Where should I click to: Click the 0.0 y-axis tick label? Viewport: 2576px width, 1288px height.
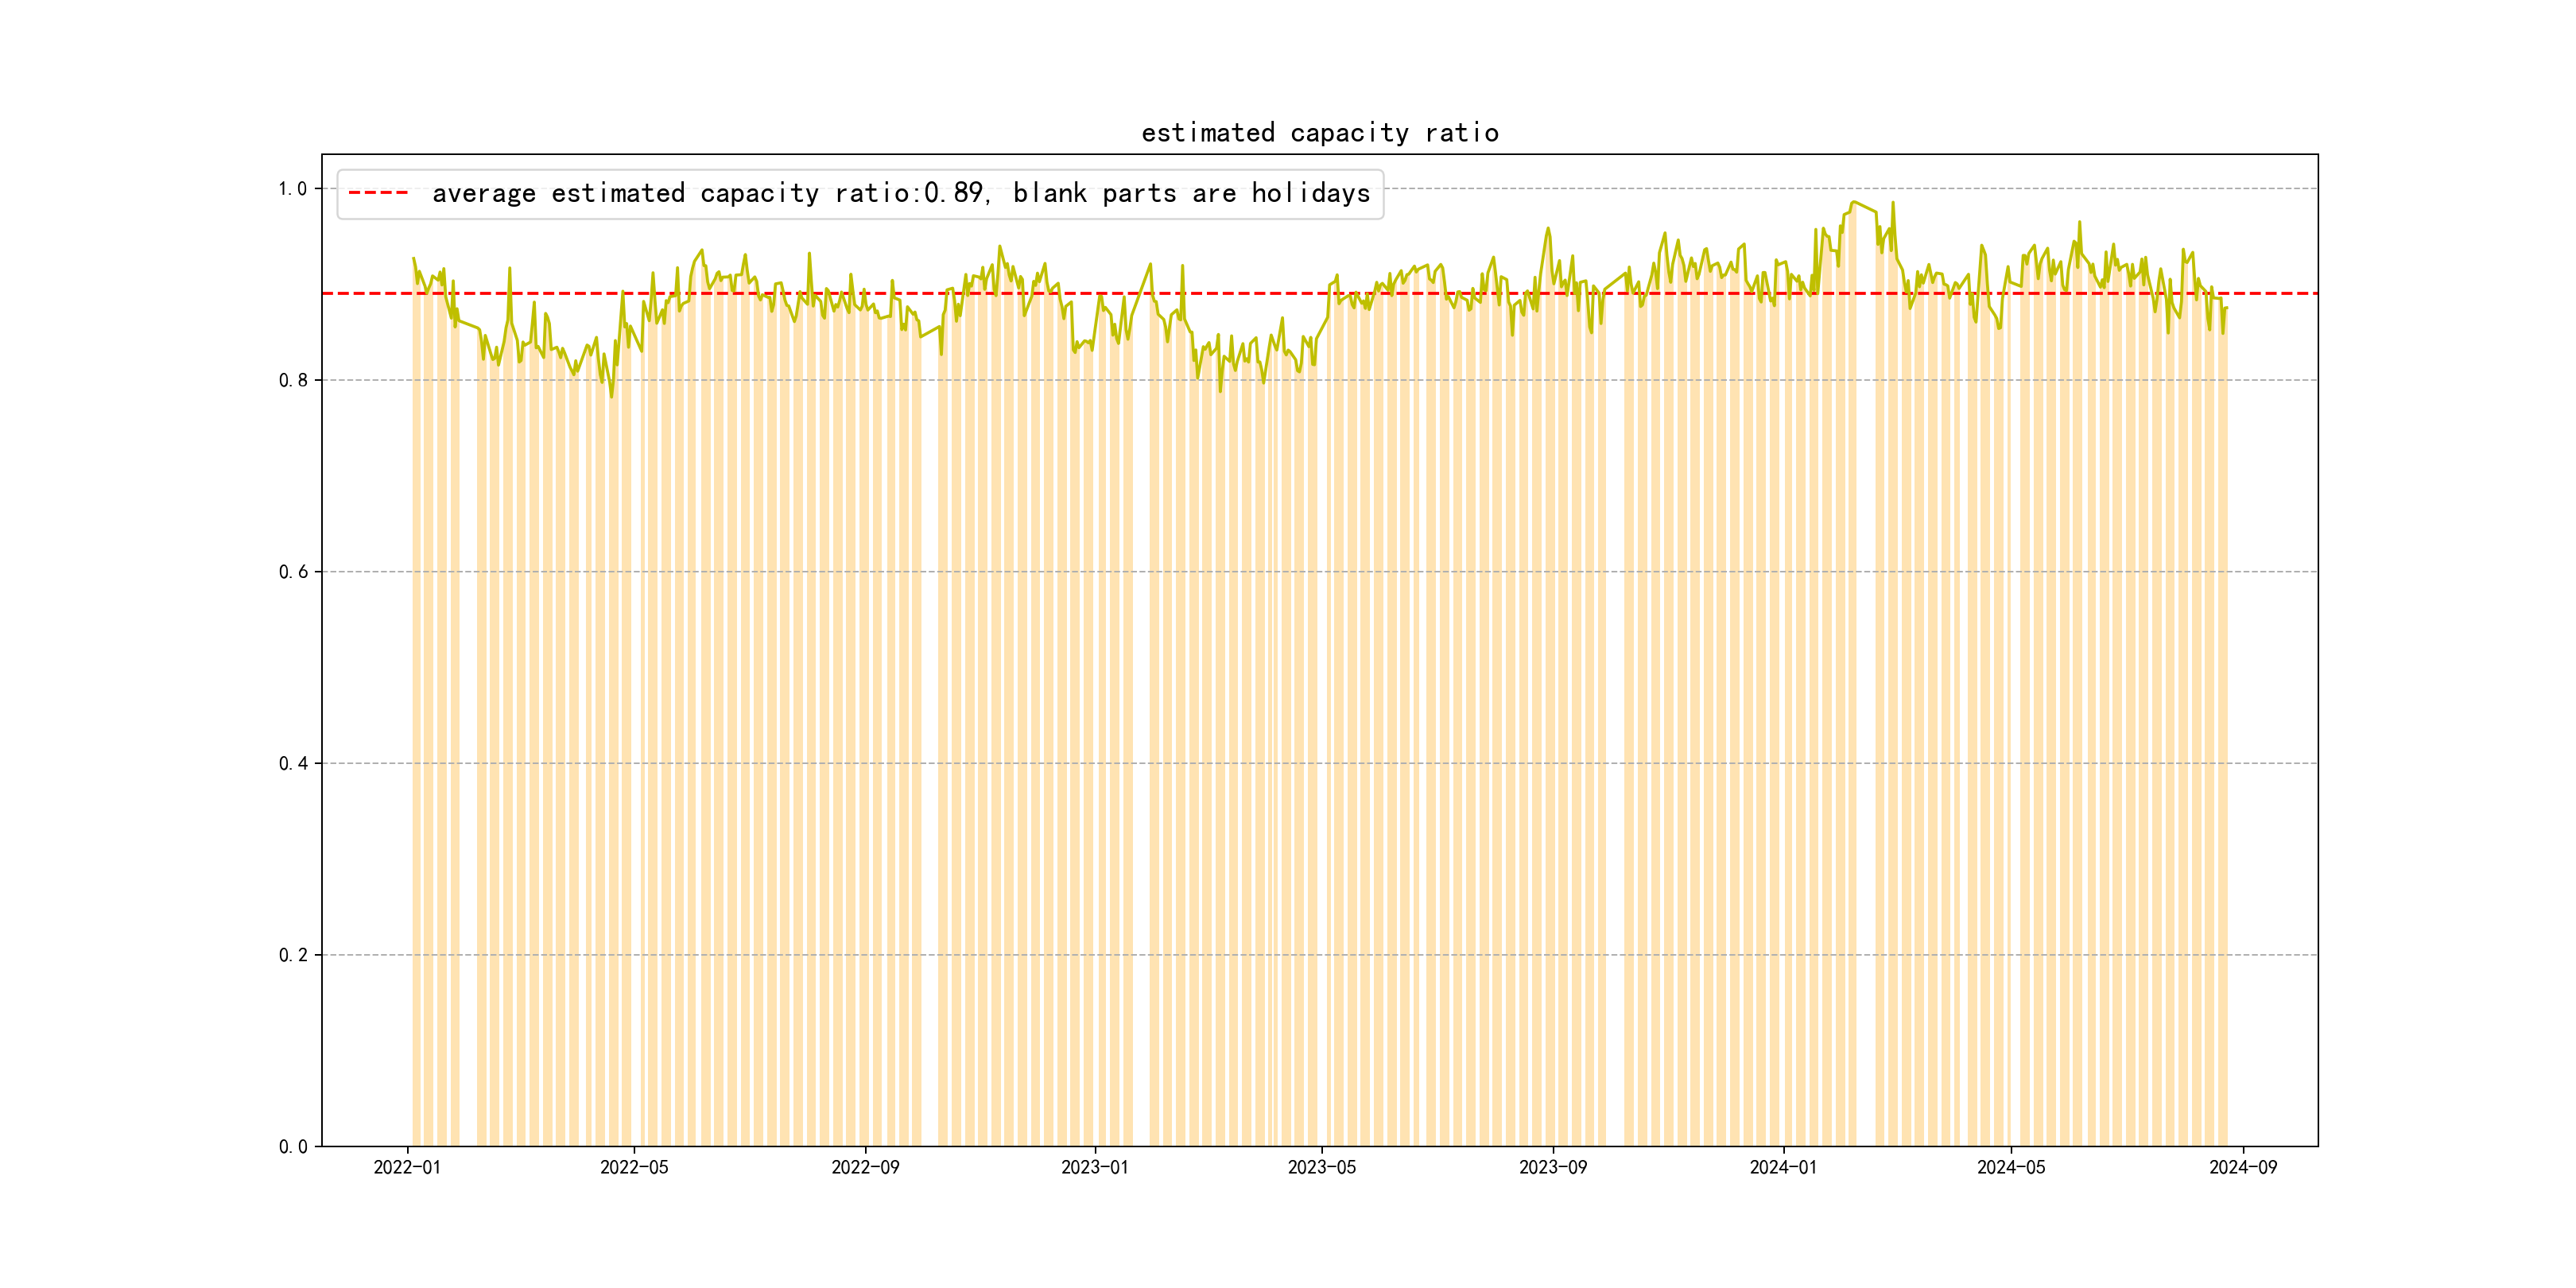[292, 1147]
